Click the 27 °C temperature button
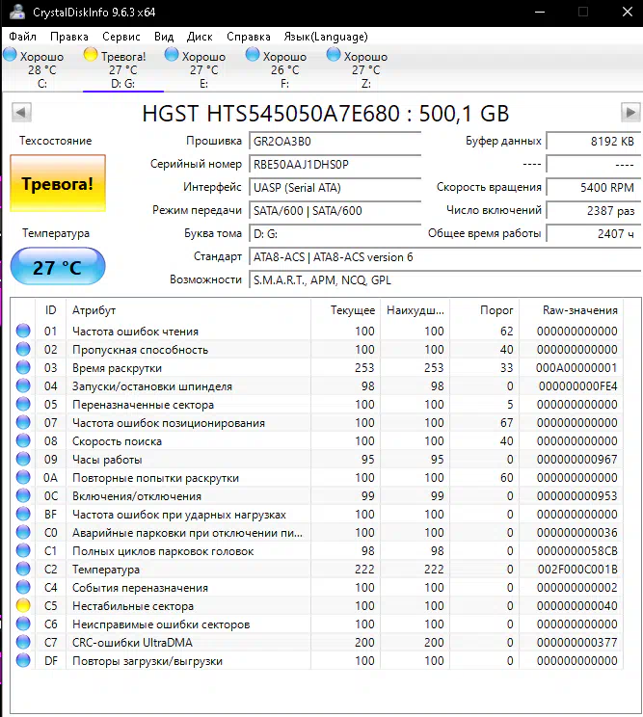This screenshot has height=717, width=643. click(x=57, y=267)
